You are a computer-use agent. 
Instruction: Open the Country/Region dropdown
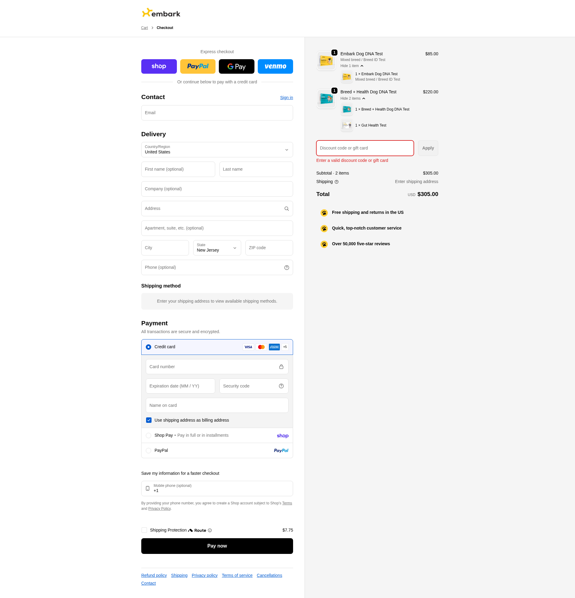[217, 149]
